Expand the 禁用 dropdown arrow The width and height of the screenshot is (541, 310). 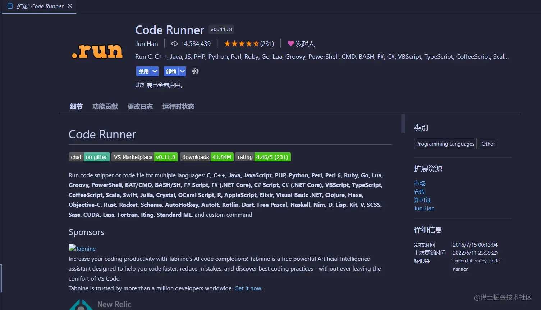(155, 71)
